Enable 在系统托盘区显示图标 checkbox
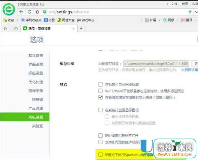This screenshot has height=160, width=198. pos(100,110)
